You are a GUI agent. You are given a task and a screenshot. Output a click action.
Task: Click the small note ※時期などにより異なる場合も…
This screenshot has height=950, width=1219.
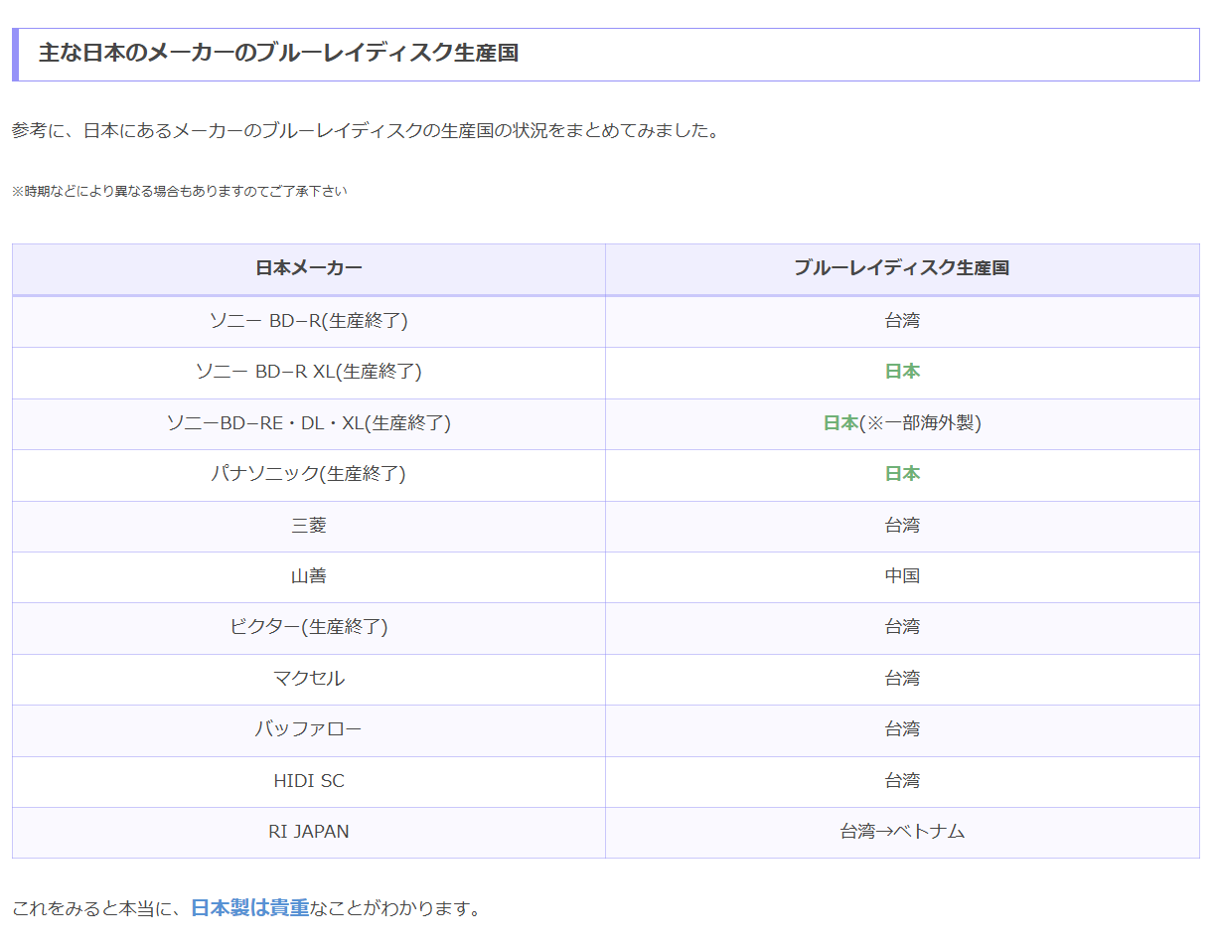[180, 191]
